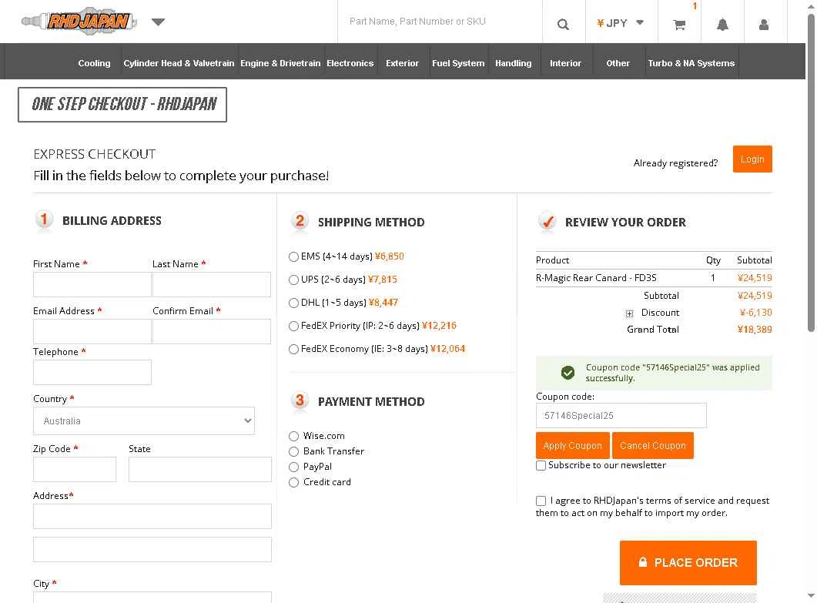
Task: Open the JPY currency selector
Action: [x=621, y=23]
